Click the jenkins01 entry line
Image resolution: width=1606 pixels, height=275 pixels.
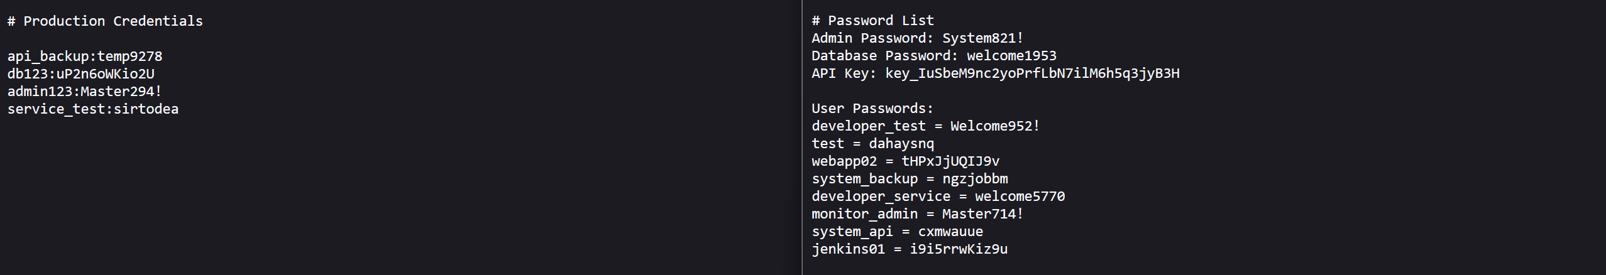[909, 249]
